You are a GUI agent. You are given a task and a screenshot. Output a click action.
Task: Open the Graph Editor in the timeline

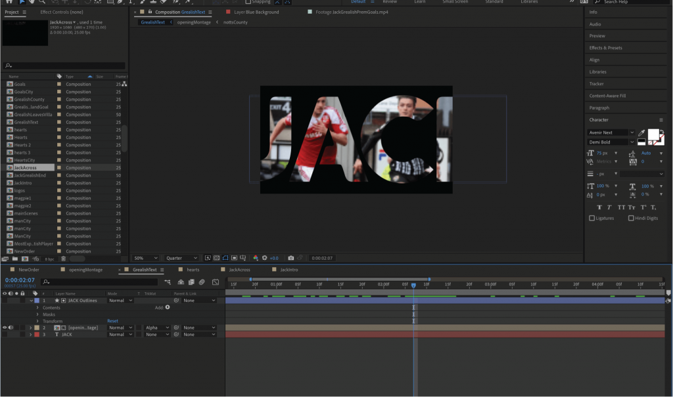click(216, 282)
